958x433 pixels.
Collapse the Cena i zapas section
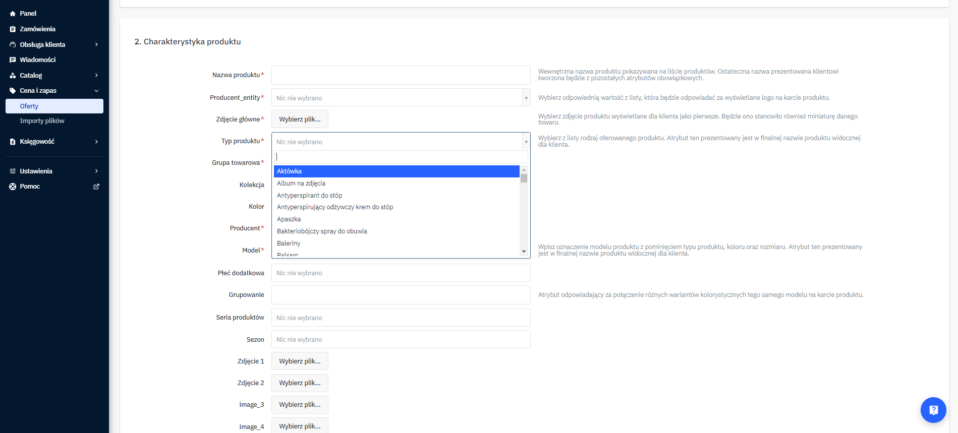click(96, 91)
